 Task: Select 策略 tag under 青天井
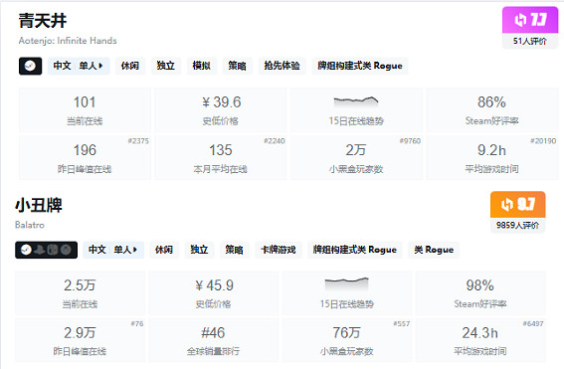237,66
